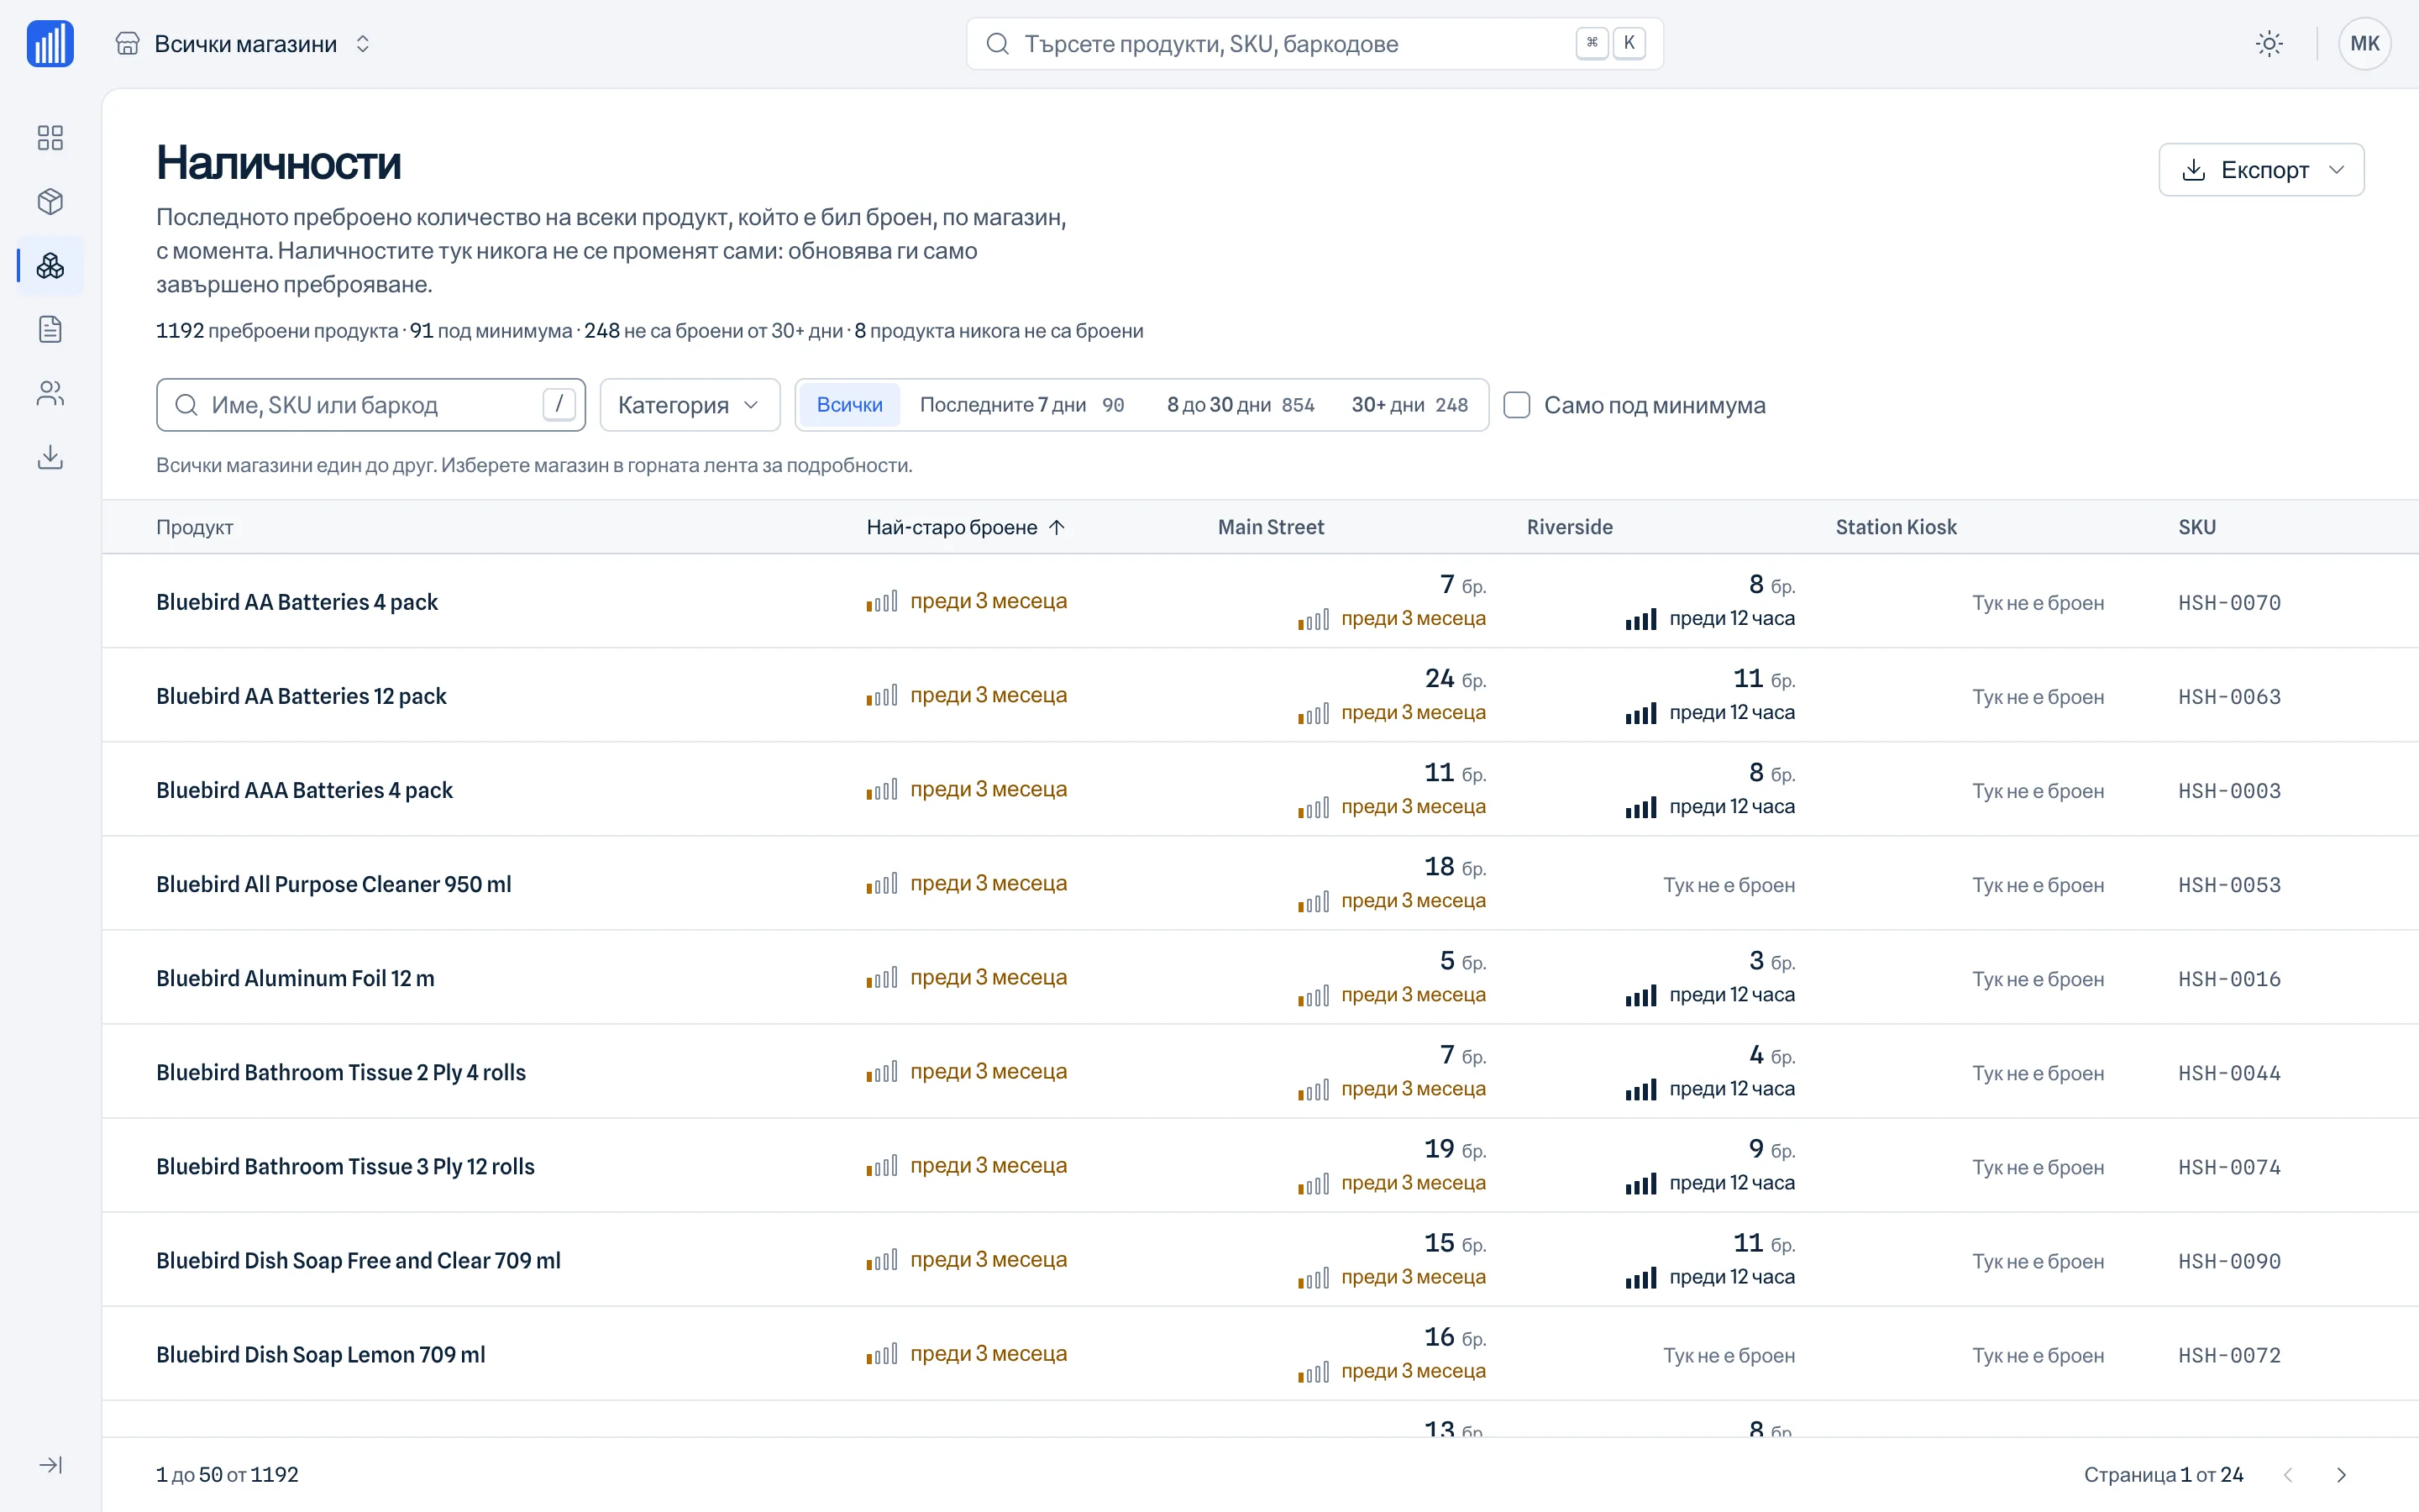Go to next page arrow
Image resolution: width=2419 pixels, height=1512 pixels.
tap(2341, 1475)
